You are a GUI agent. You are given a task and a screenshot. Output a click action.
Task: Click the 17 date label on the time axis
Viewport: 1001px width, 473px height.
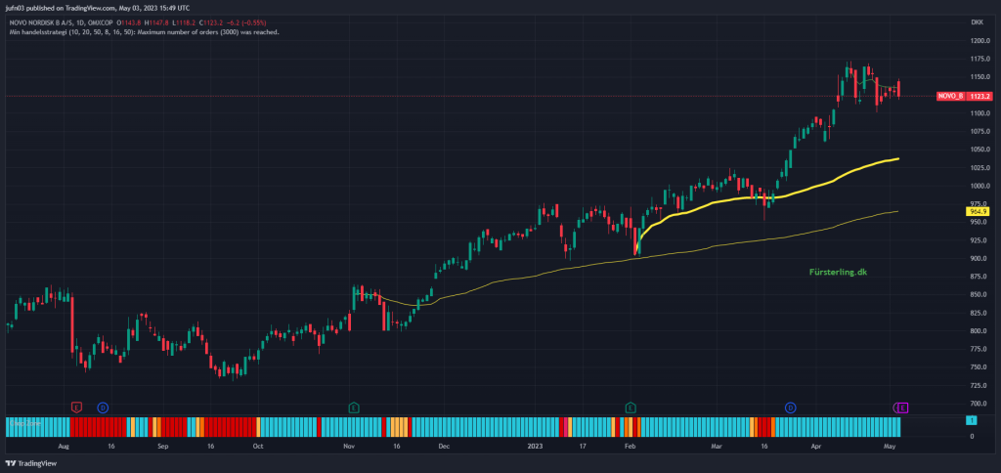pyautogui.click(x=583, y=448)
